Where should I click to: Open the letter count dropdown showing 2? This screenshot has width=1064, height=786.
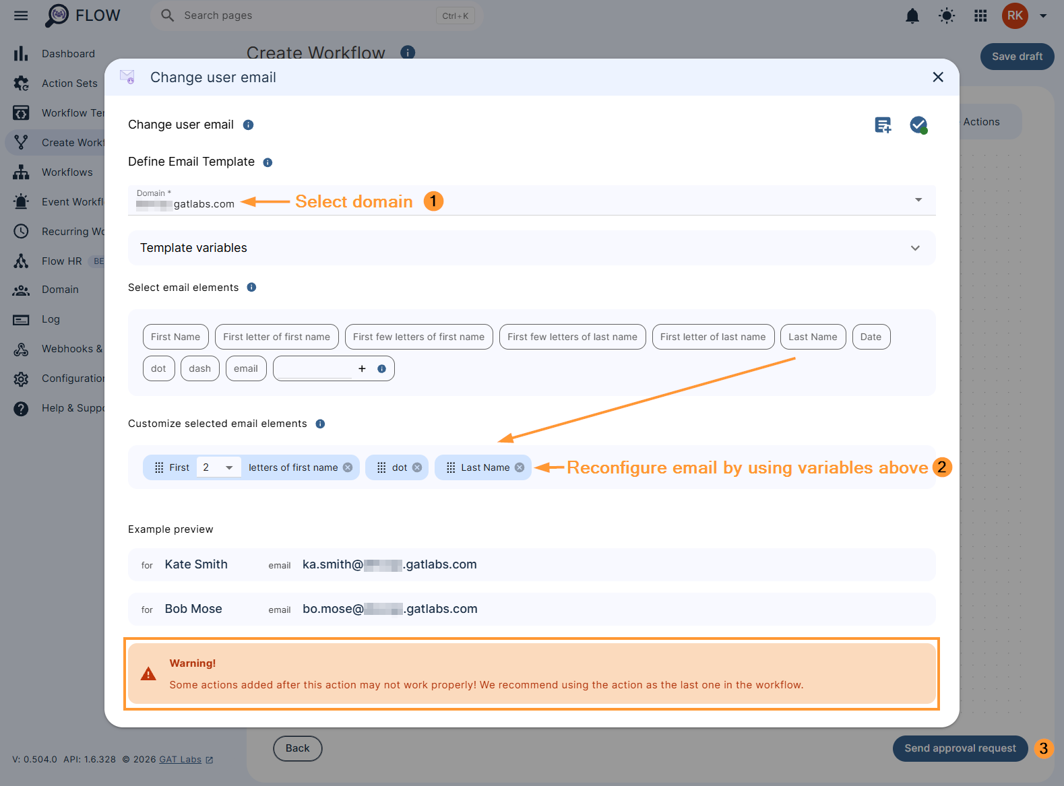pyautogui.click(x=218, y=467)
